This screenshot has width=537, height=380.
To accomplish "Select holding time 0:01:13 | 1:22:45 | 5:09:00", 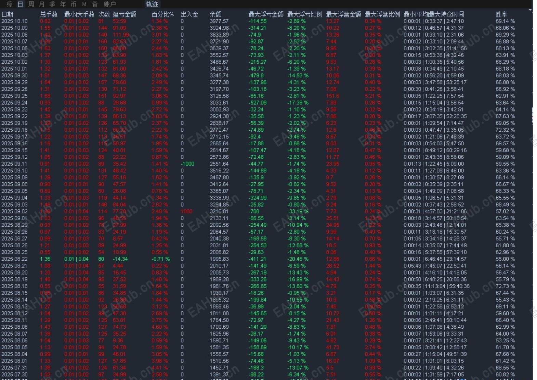I will [x=434, y=164].
